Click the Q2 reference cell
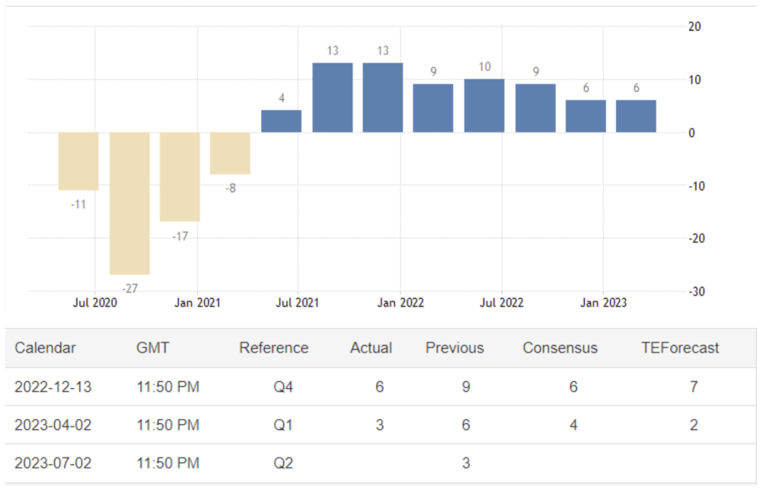 coord(283,463)
